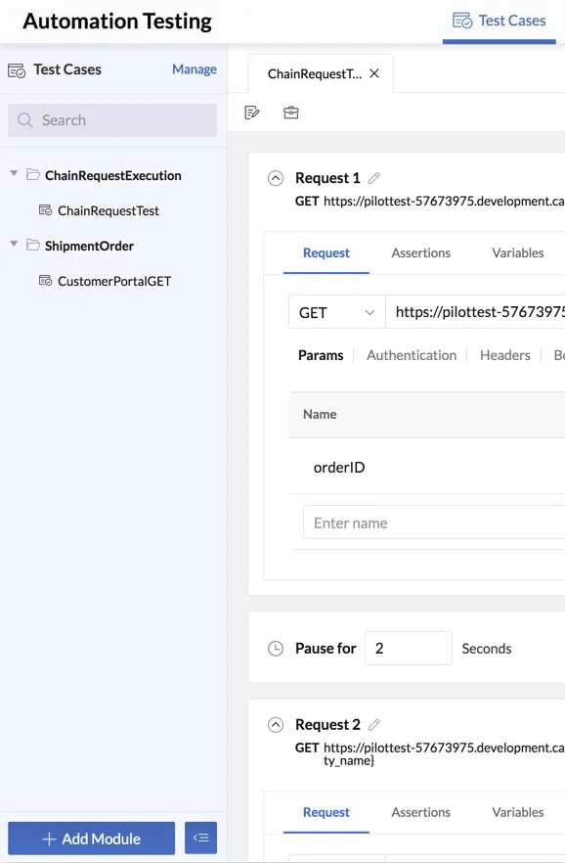The height and width of the screenshot is (863, 565).
Task: Click the pencil icon next to Request 1
Action: click(374, 178)
